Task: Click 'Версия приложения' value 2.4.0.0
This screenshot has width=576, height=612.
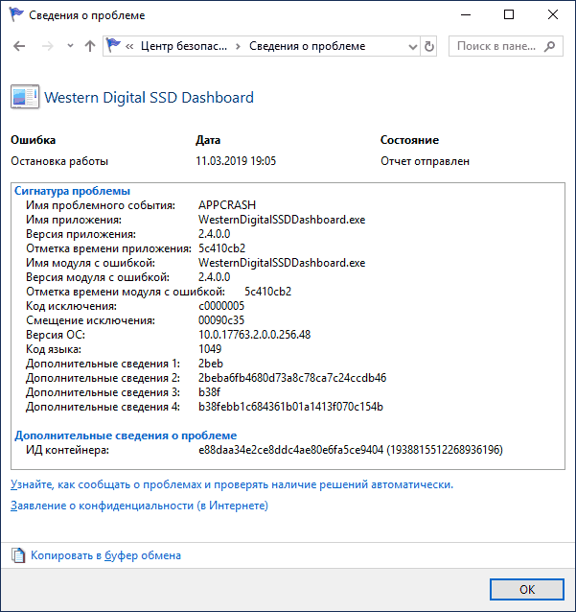Action: click(x=214, y=234)
